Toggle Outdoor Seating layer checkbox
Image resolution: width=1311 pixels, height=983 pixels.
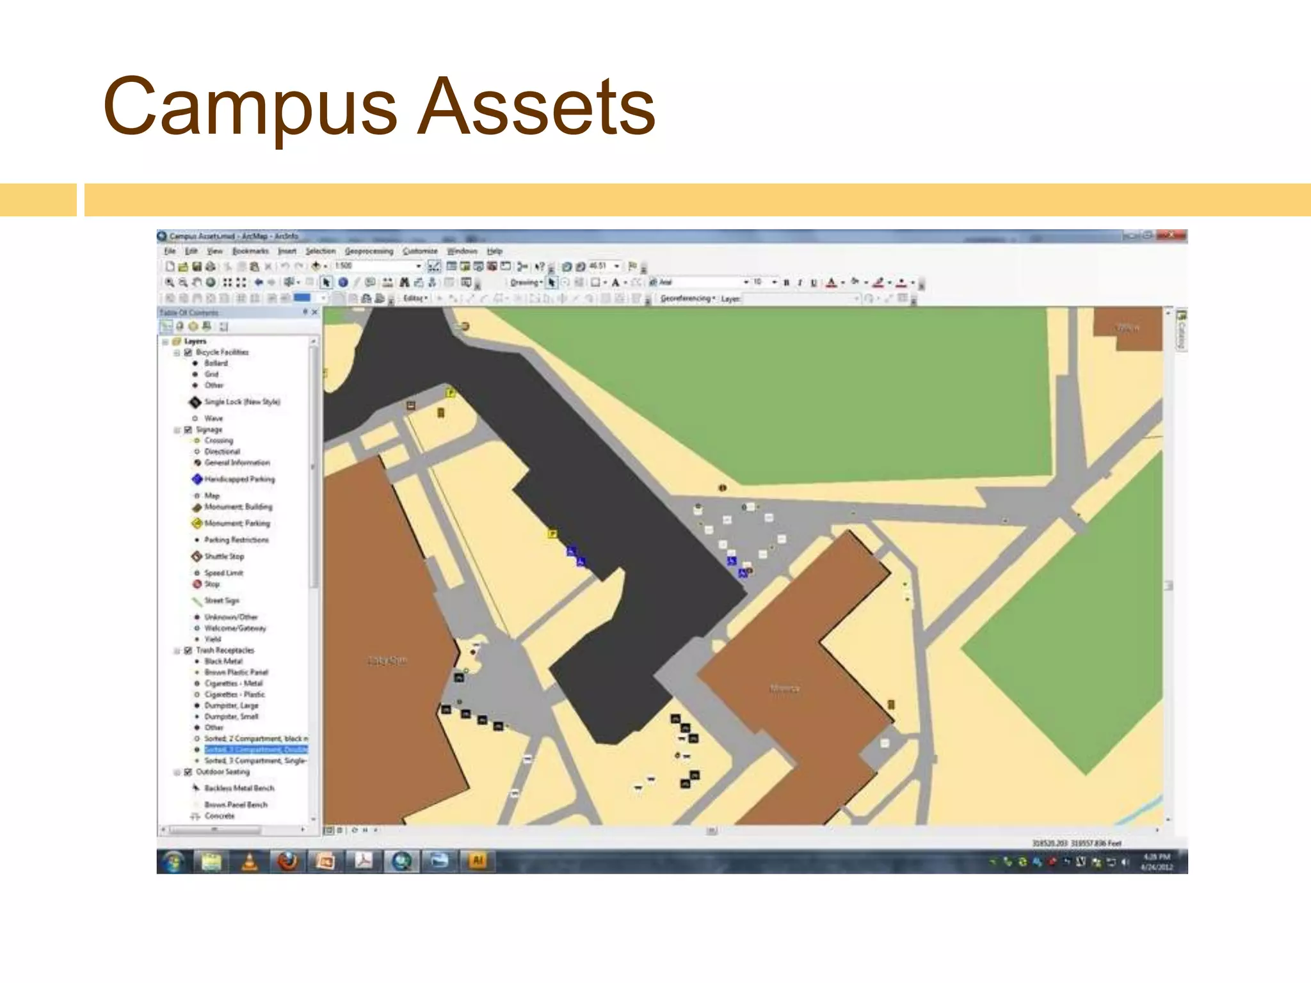pyautogui.click(x=188, y=772)
